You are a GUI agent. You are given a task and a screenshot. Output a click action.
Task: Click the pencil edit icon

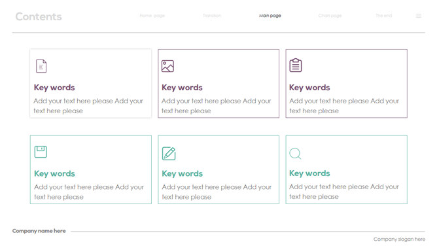tap(169, 154)
